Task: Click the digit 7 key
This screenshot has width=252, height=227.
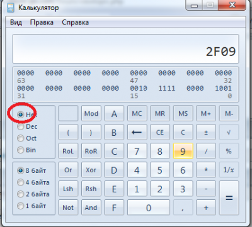Action: coord(137,152)
